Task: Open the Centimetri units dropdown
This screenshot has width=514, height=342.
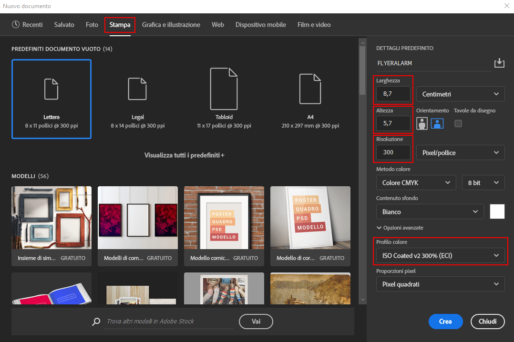Action: [460, 94]
